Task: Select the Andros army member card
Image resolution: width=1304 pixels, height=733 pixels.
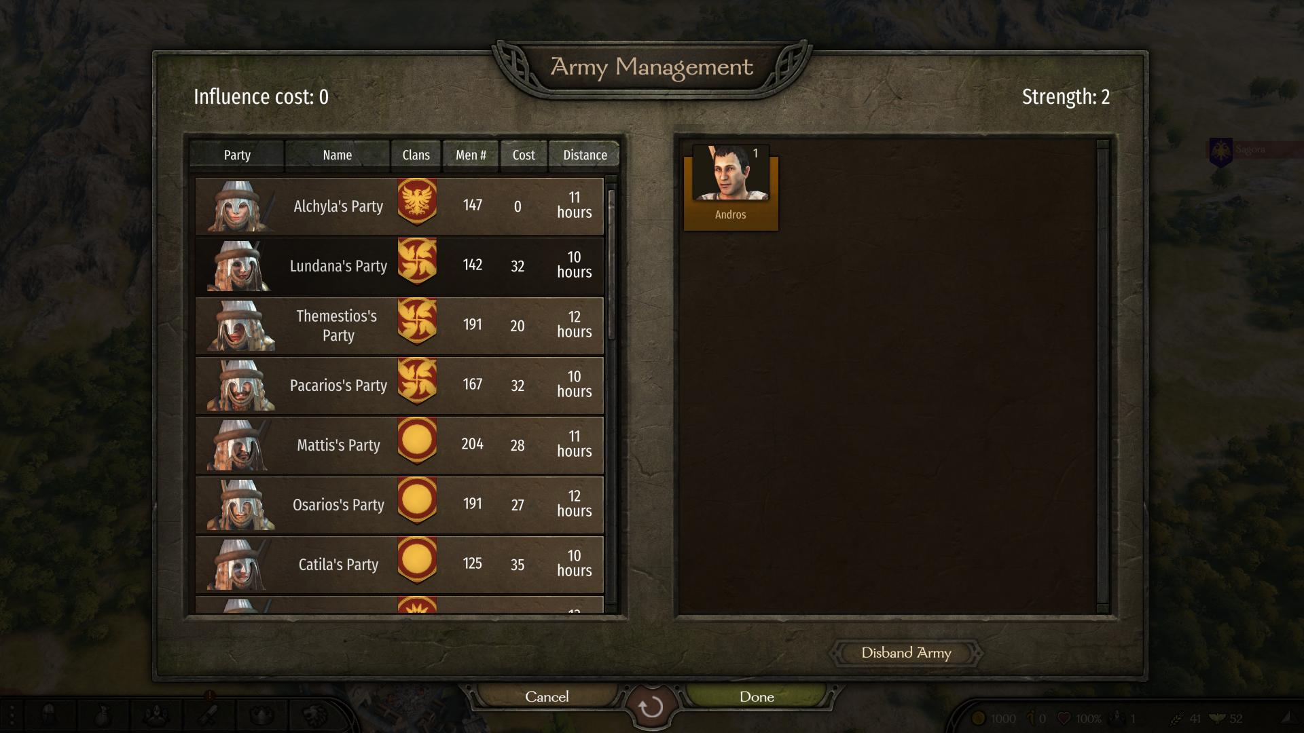Action: tap(731, 188)
